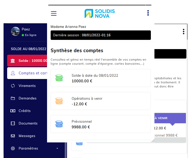Screen dimensions: 191x158
Task: Click the resize handle at panel corner
Action: [153, 141]
